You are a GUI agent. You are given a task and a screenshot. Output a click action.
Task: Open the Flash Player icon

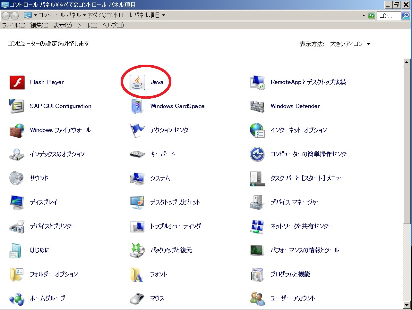pos(17,82)
